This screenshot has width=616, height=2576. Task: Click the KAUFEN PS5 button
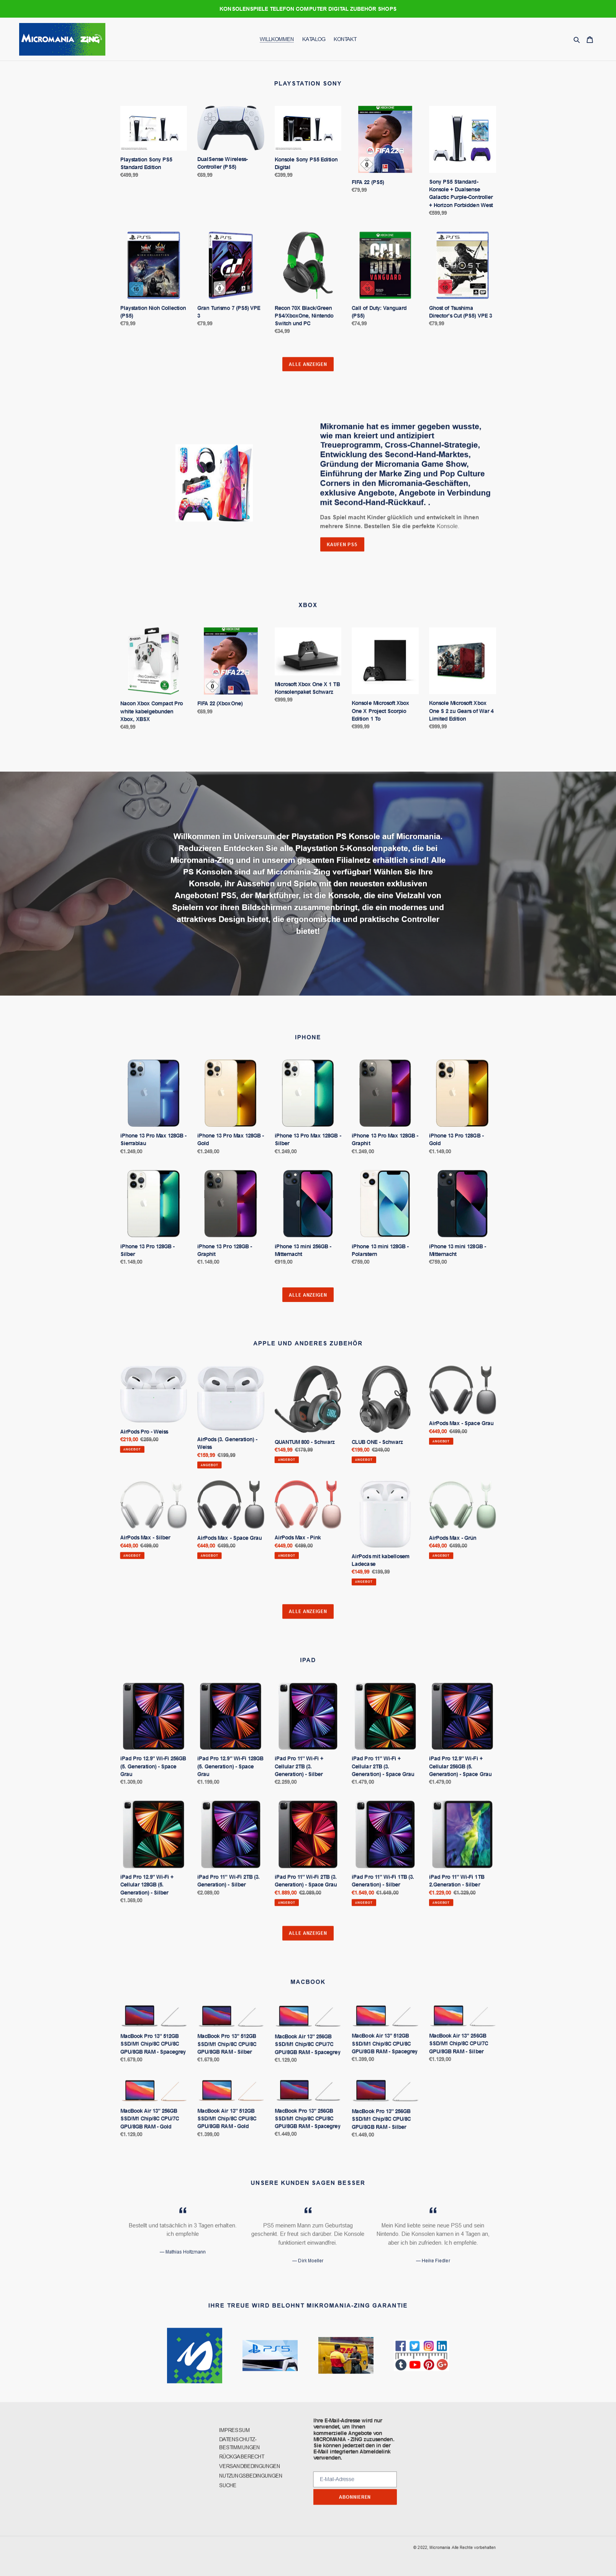(342, 544)
